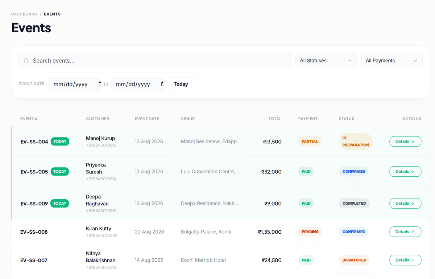Select event number EV-SS-007
Image resolution: width=435 pixels, height=279 pixels.
pyautogui.click(x=34, y=260)
